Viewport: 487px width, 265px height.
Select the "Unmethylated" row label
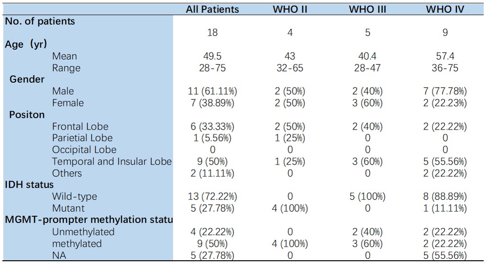tap(83, 232)
